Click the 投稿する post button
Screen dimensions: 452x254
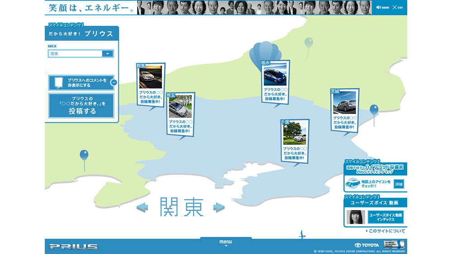[x=81, y=105]
